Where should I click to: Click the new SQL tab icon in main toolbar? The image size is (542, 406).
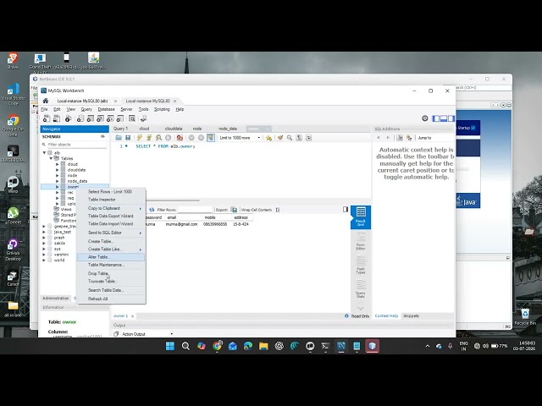[x=47, y=118]
